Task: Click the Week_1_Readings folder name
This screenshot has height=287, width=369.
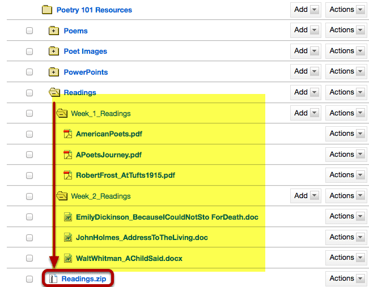Action: pos(101,114)
